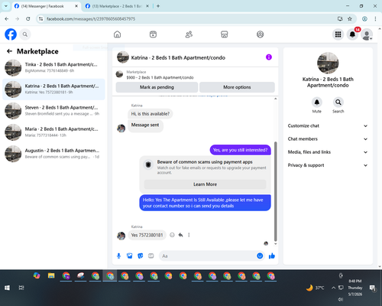Image resolution: width=382 pixels, height=306 pixels.
Task: Open notifications bell with 14 badge
Action: 352,34
